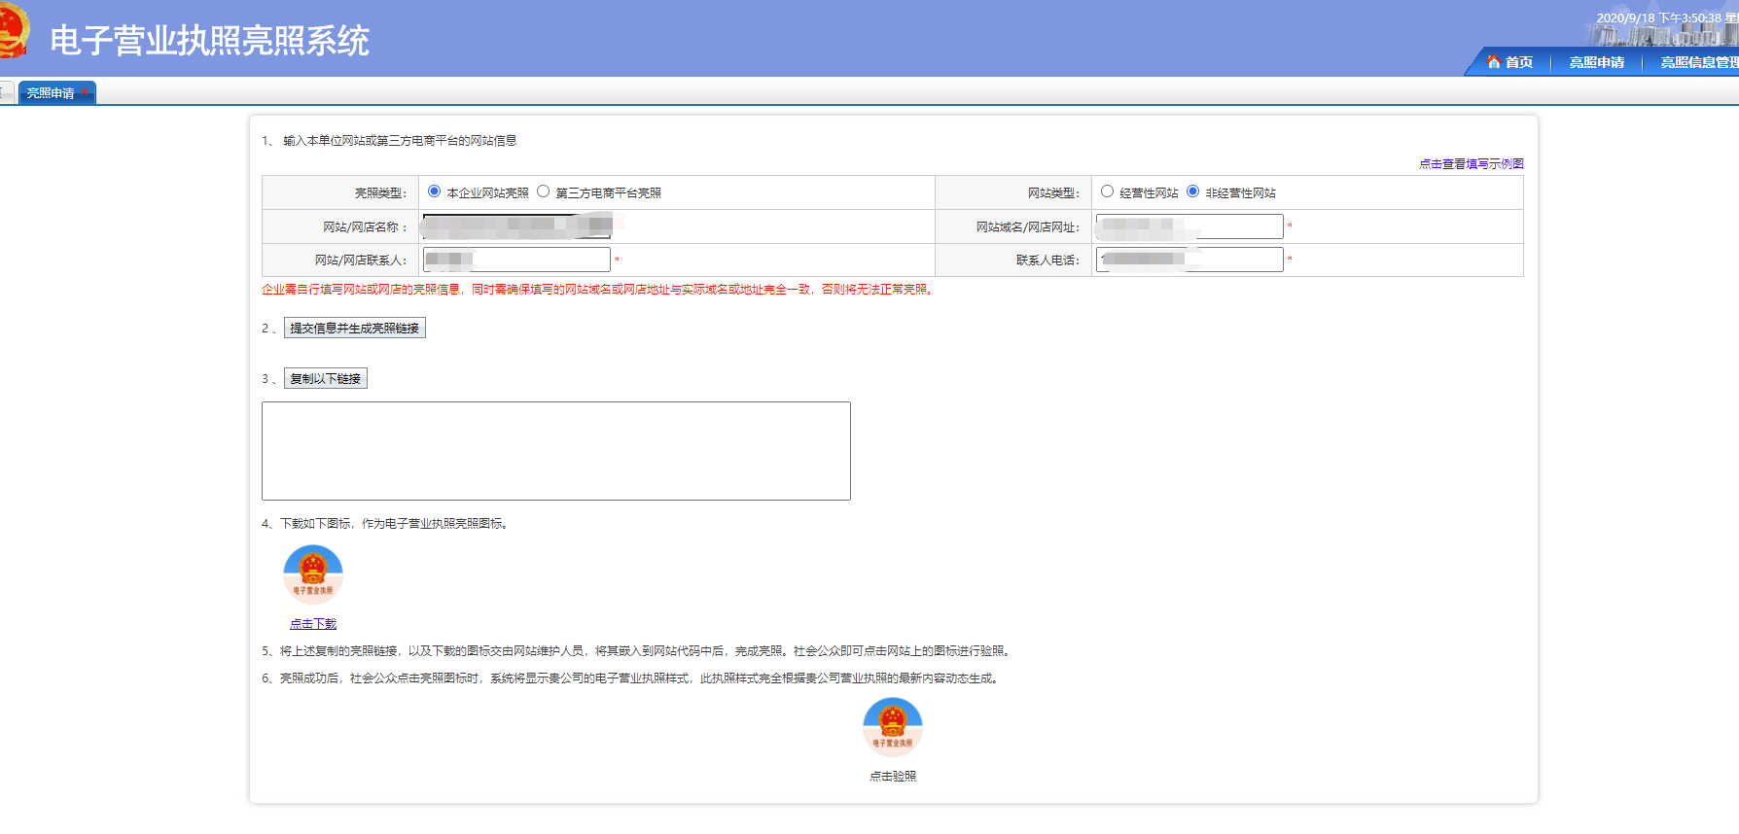The height and width of the screenshot is (834, 1739).
Task: Select the 本企业网站亮照 radio button
Action: (x=435, y=191)
